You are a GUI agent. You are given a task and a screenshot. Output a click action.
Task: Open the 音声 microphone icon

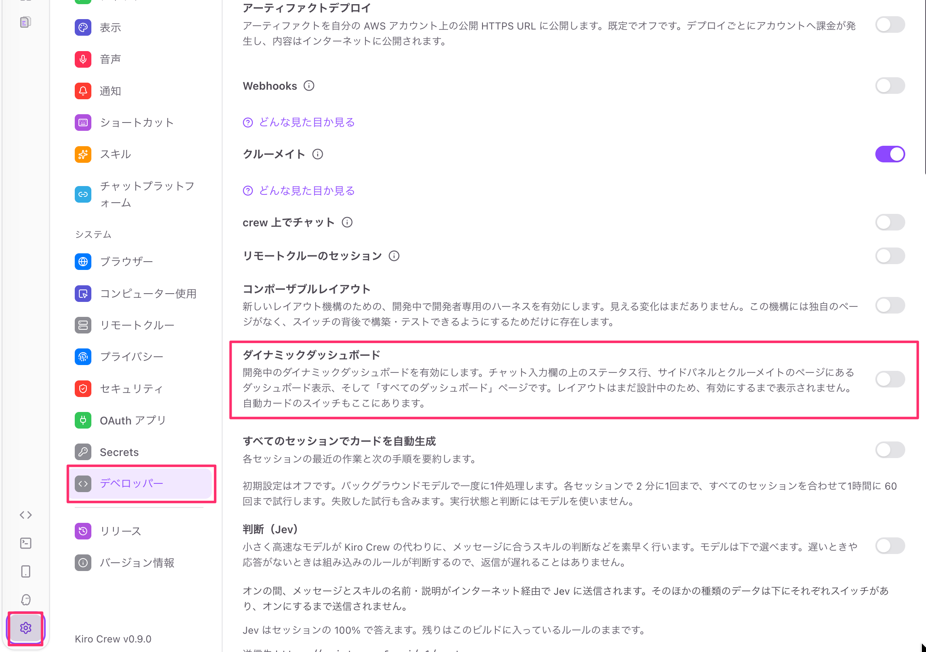pos(83,59)
